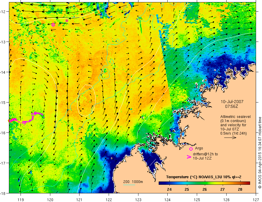Click color bar tick label 27
262x202 pixels.
tap(222, 189)
